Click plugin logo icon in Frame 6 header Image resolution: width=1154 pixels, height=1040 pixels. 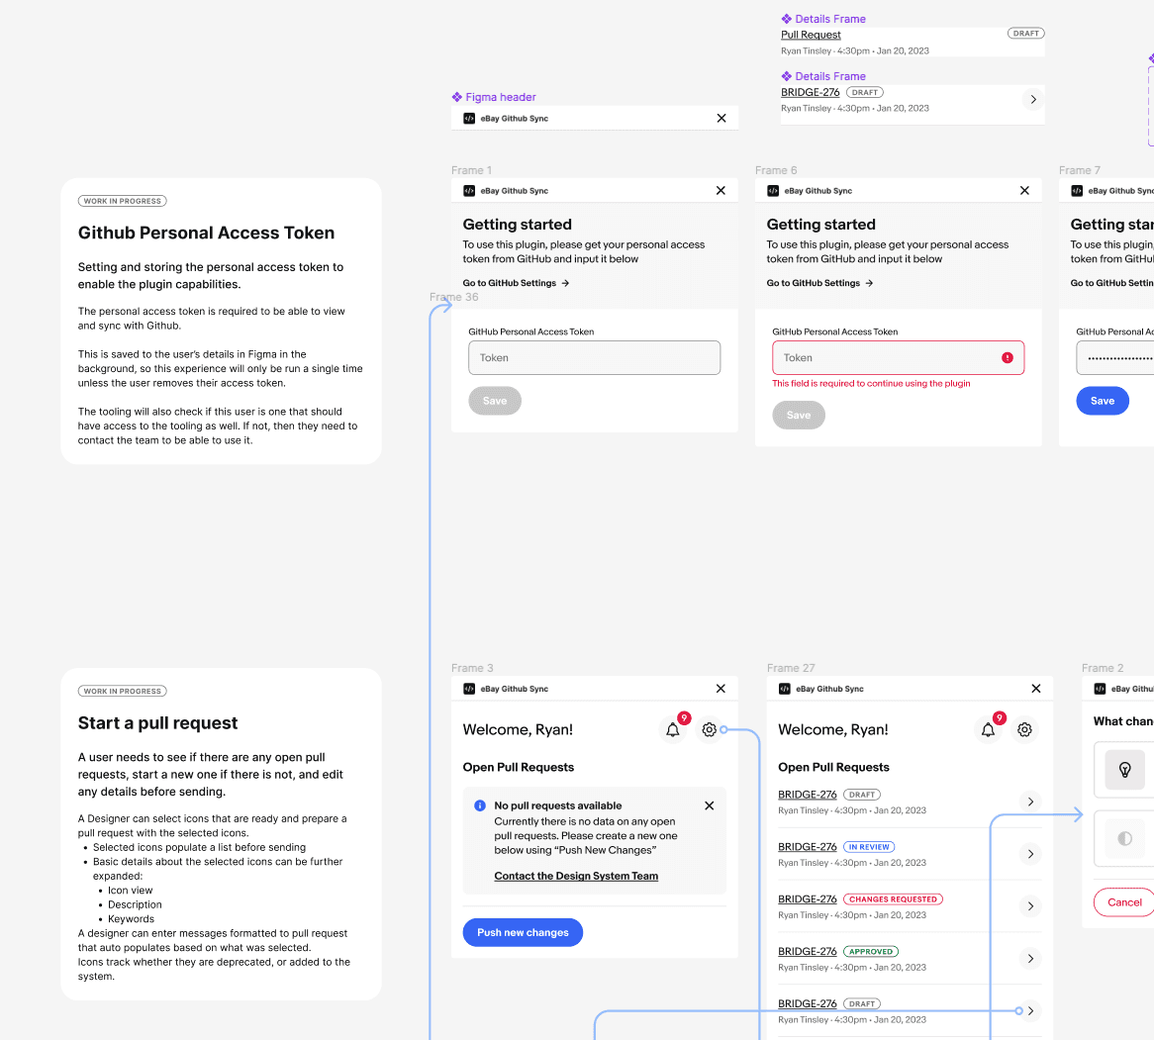pyautogui.click(x=773, y=191)
